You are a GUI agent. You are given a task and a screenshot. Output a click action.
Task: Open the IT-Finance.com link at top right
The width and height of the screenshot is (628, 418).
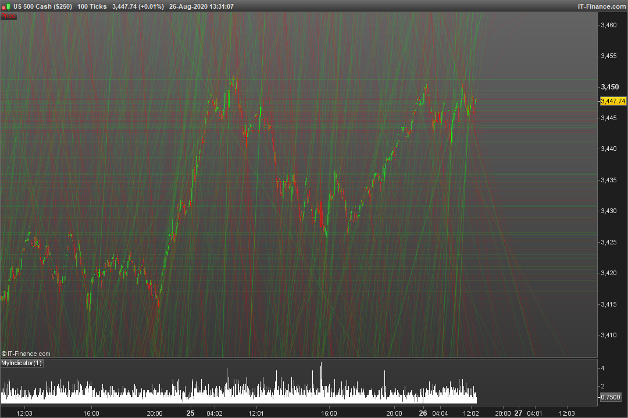point(602,6)
